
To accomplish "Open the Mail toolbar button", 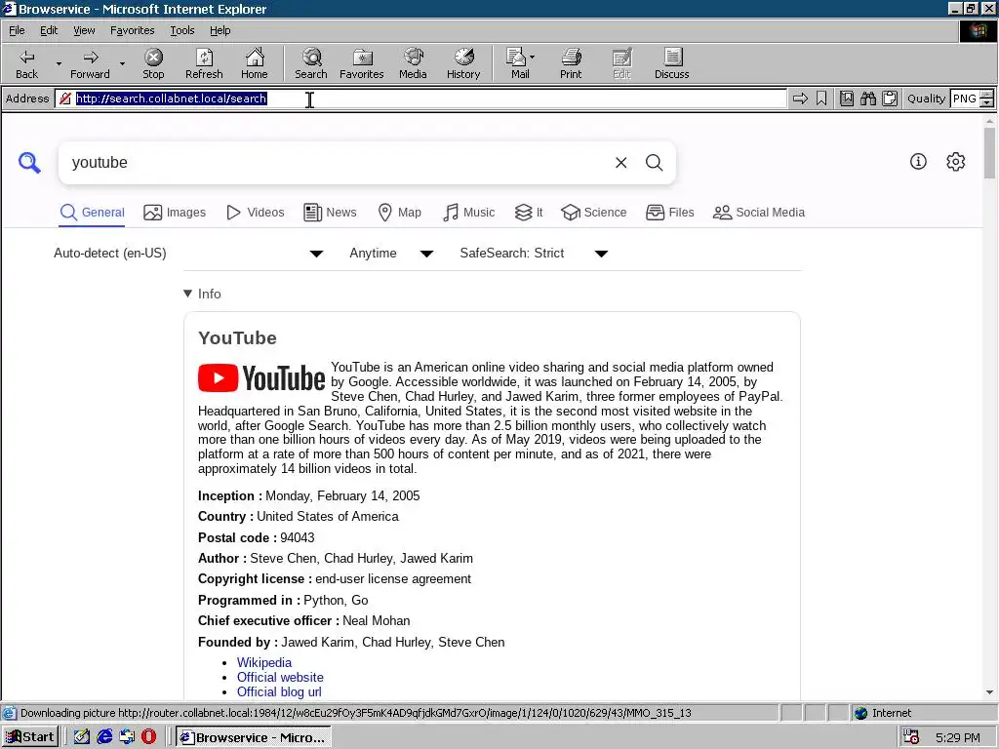I will [517, 63].
